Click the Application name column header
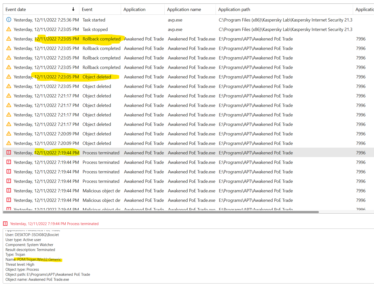Viewport: 374px width, 285px height. pos(184,9)
